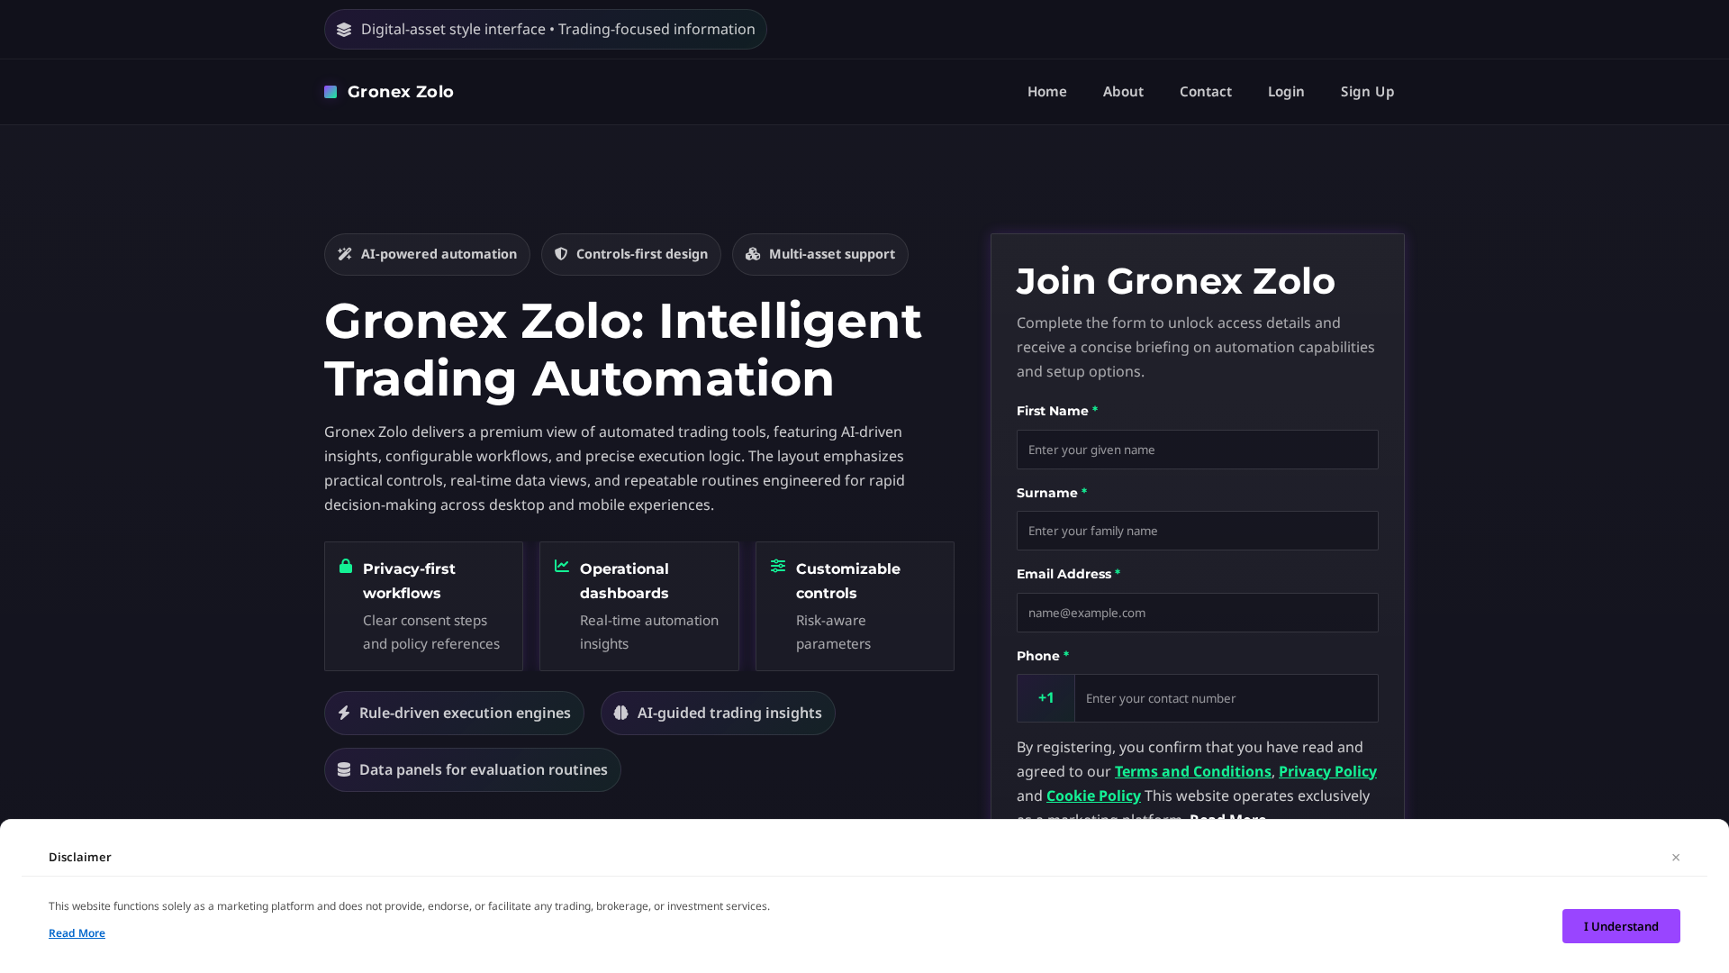1729x973 pixels.
Task: Click the Gronex Zolo brand square logo icon
Action: tap(330, 91)
